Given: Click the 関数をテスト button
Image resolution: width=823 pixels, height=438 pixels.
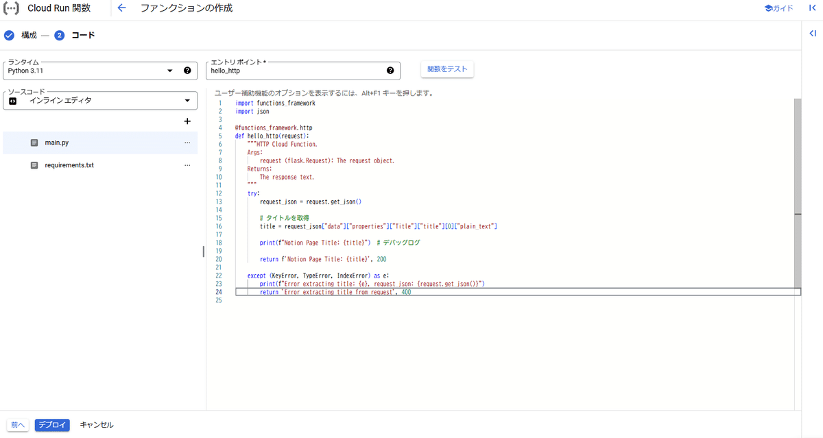Looking at the screenshot, I should click(x=447, y=69).
